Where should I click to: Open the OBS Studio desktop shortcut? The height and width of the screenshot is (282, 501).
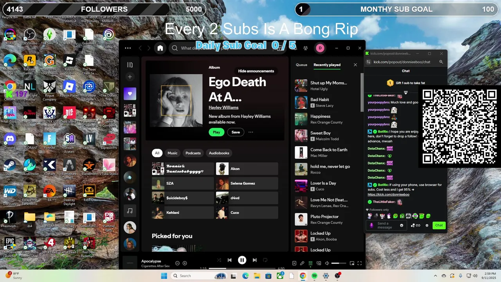coord(30,36)
